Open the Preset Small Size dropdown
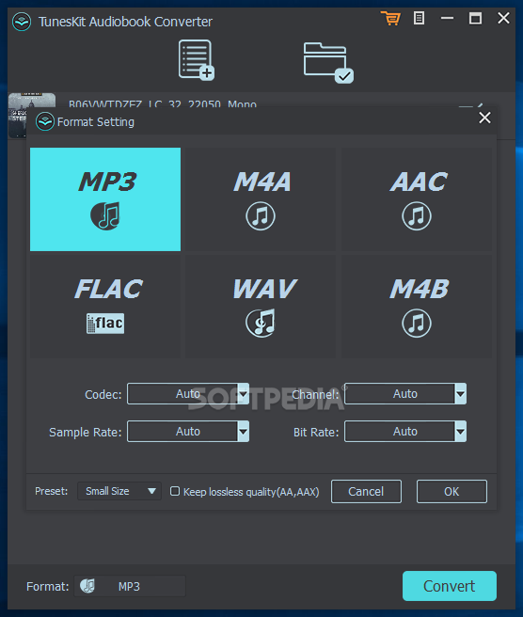The image size is (523, 617). tap(119, 491)
